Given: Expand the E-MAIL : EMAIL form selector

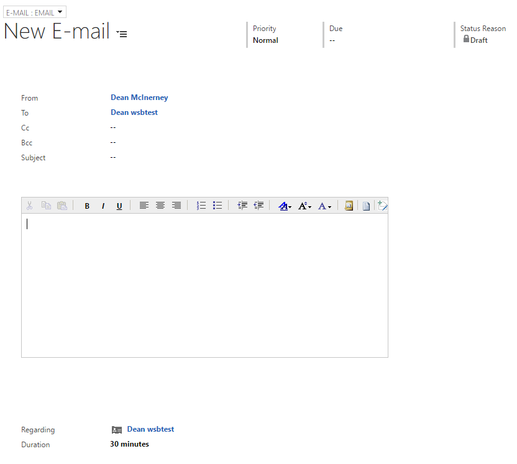Looking at the screenshot, I should tap(34, 12).
